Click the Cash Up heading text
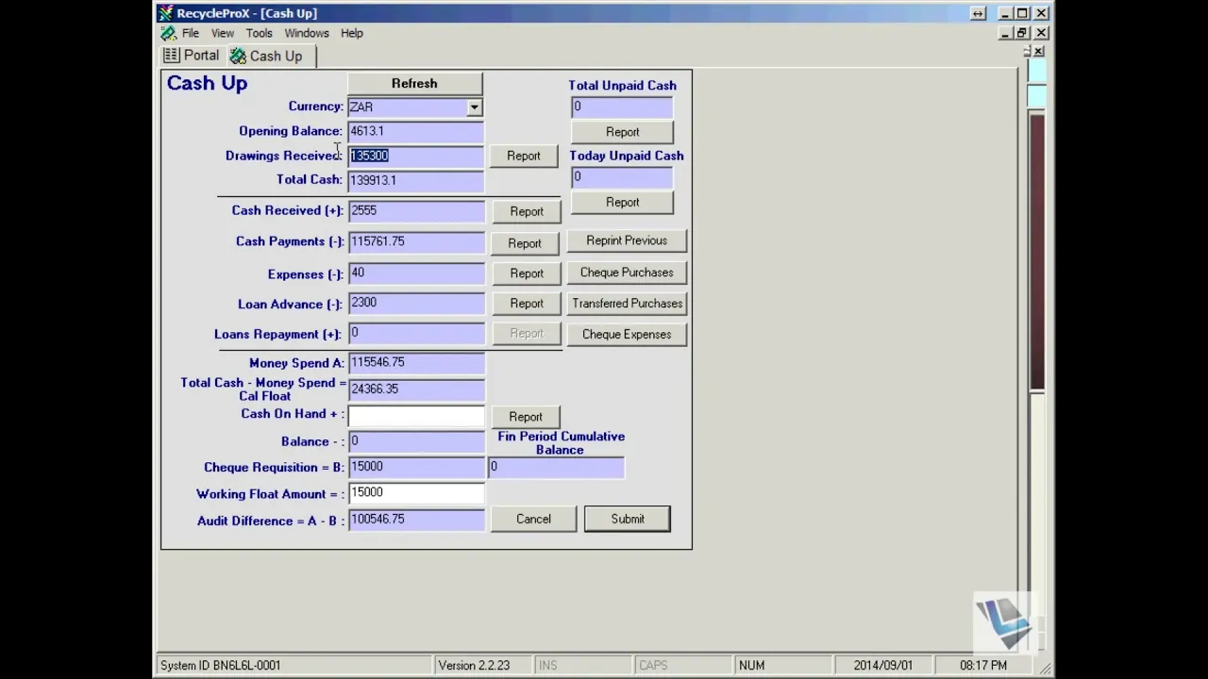1208x679 pixels. [x=208, y=83]
